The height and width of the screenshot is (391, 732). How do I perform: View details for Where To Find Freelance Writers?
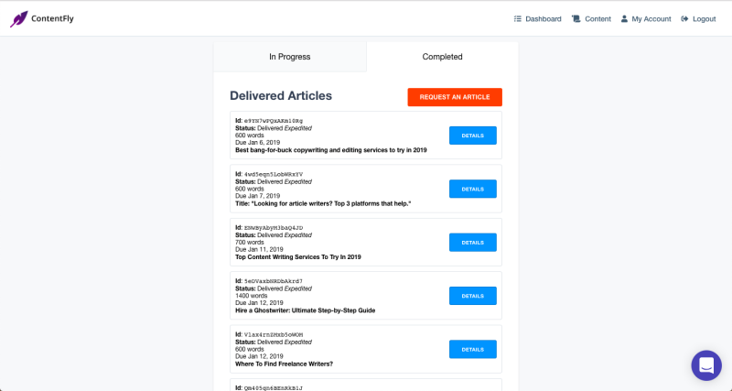point(473,350)
